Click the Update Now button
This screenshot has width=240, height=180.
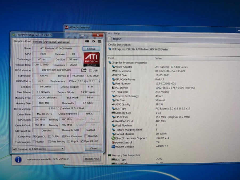92,159
